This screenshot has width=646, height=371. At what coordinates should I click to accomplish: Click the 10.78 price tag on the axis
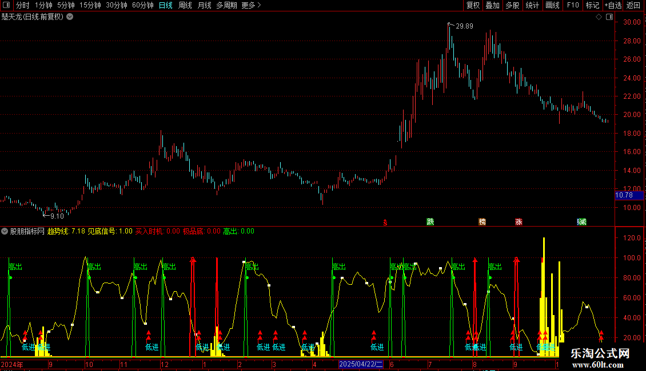pos(629,195)
